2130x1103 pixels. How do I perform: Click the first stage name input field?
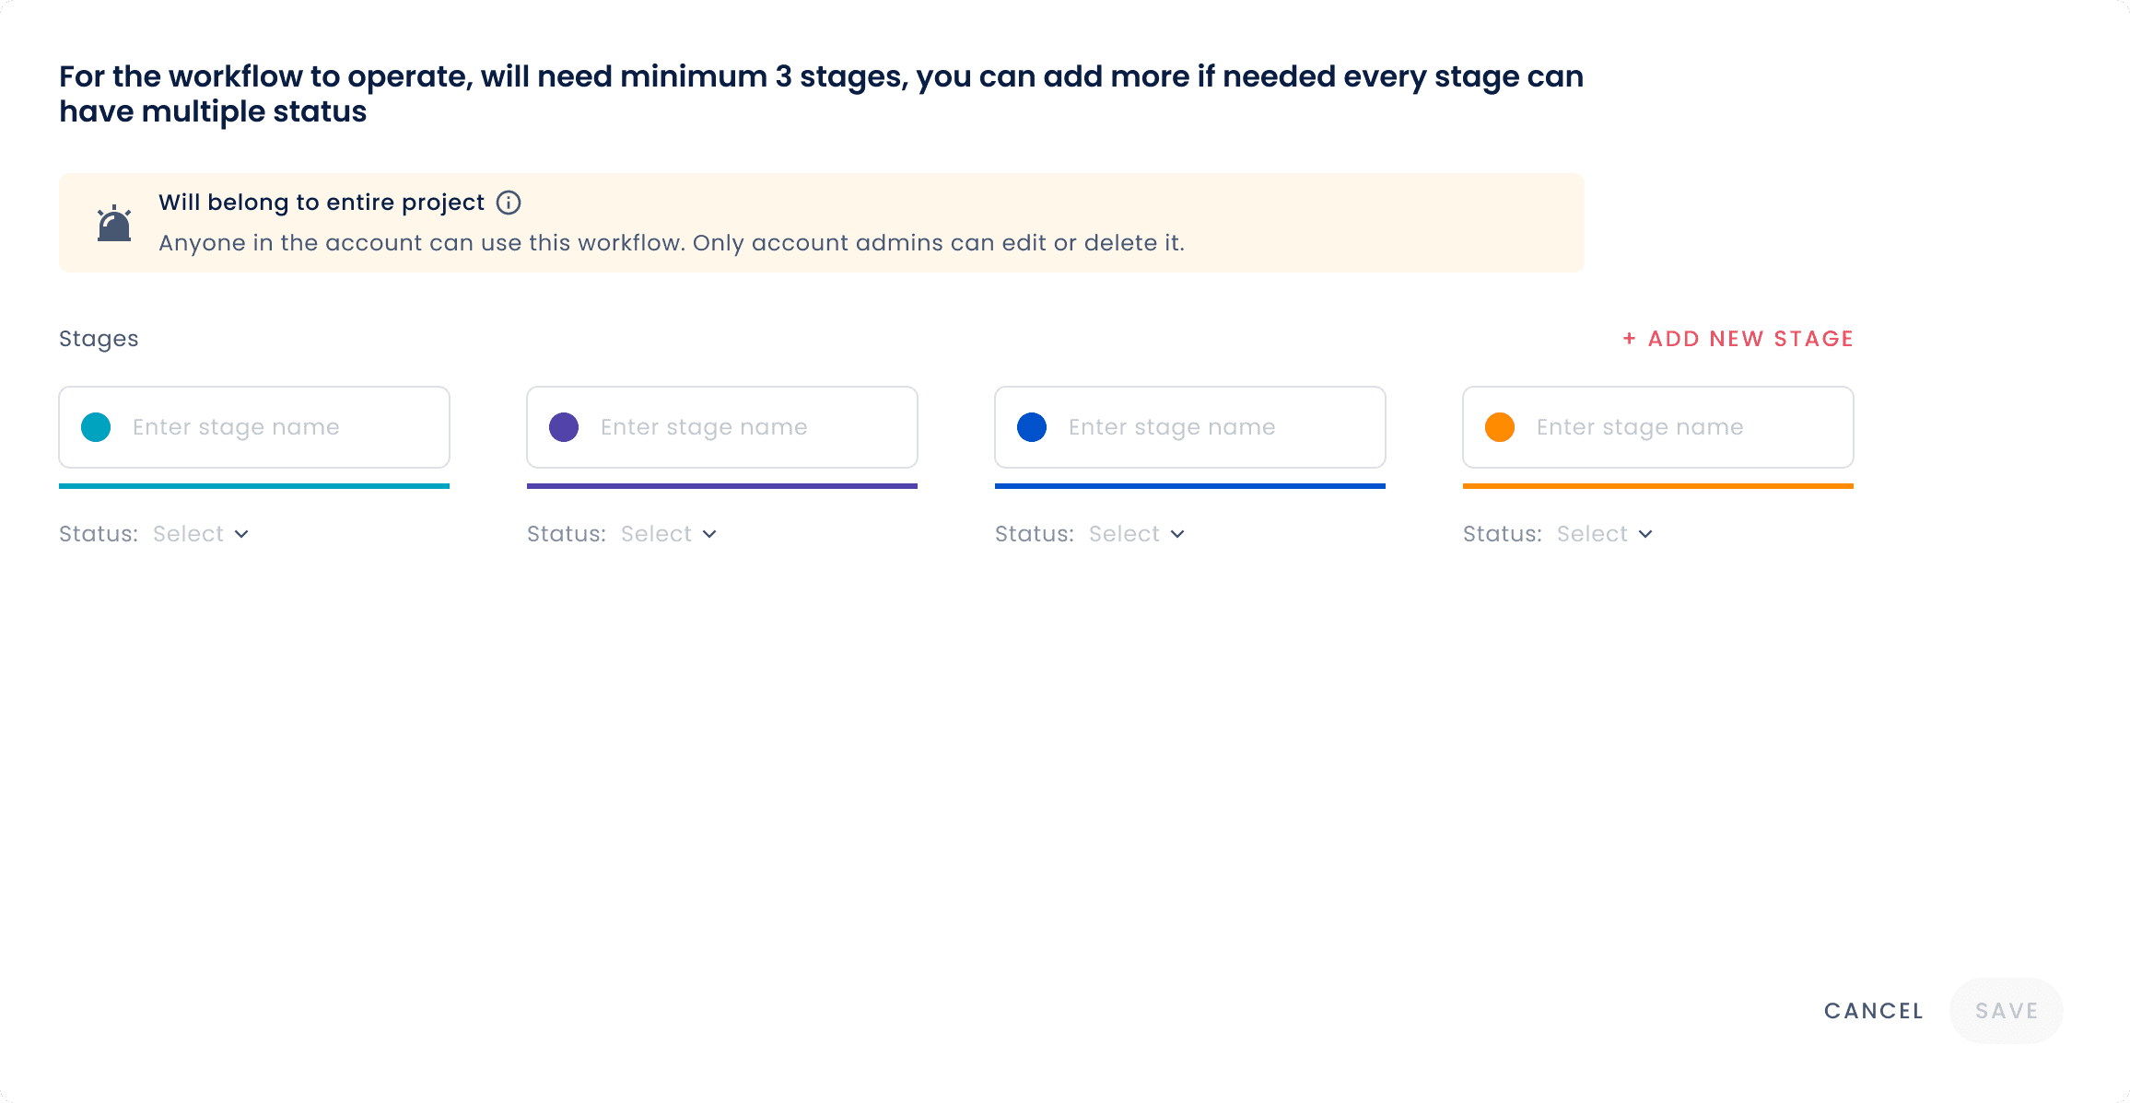tap(254, 427)
